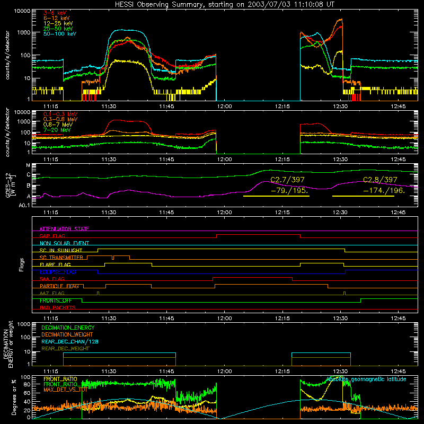Viewport: 424px width, 424px height.
Task: Click the PARTICLE_FLAG label
Action: pyautogui.click(x=59, y=286)
